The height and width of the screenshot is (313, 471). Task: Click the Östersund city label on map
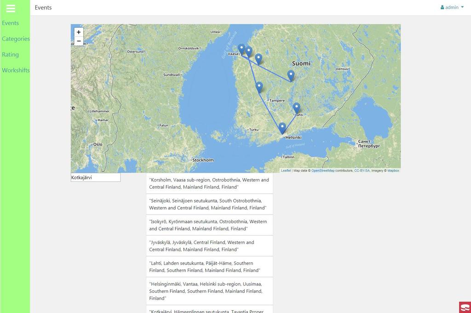pyautogui.click(x=135, y=52)
